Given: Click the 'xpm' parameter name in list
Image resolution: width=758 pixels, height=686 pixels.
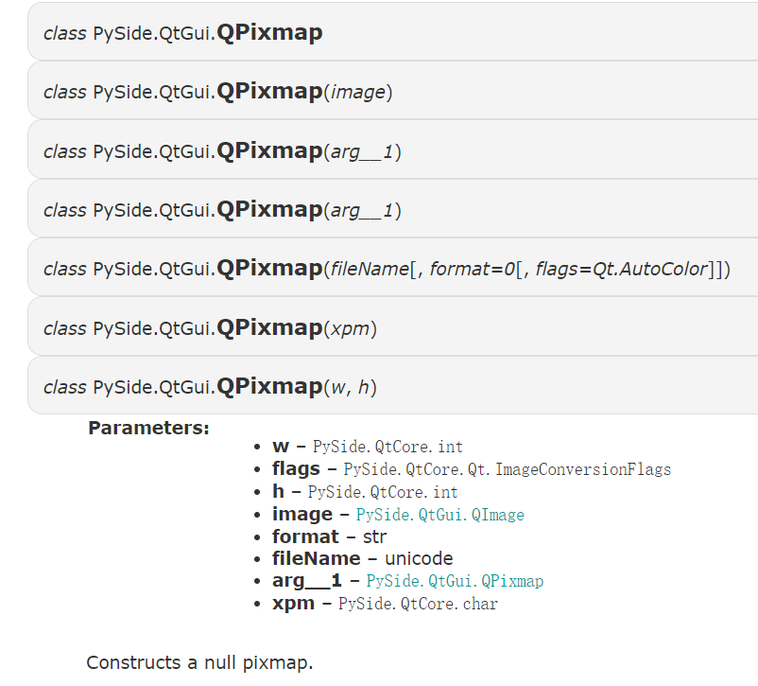Looking at the screenshot, I should (293, 603).
